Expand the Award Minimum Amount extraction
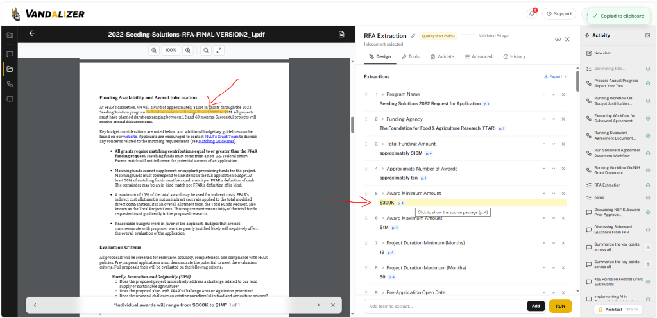 (x=383, y=194)
